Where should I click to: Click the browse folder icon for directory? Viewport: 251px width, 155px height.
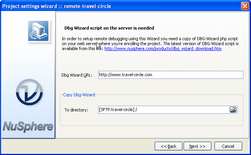click(x=233, y=110)
